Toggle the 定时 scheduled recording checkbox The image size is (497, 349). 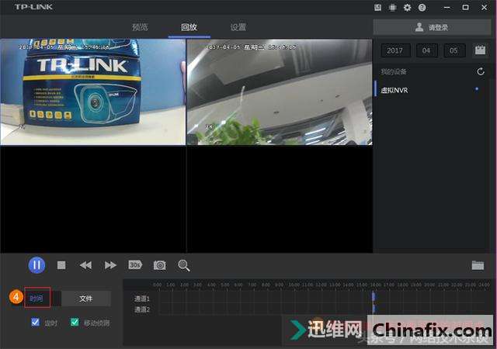35,323
